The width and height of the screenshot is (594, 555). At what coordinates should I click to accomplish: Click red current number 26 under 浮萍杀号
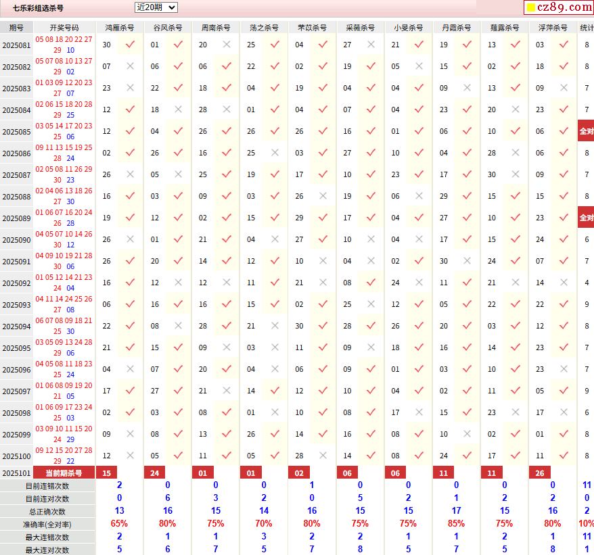[540, 473]
